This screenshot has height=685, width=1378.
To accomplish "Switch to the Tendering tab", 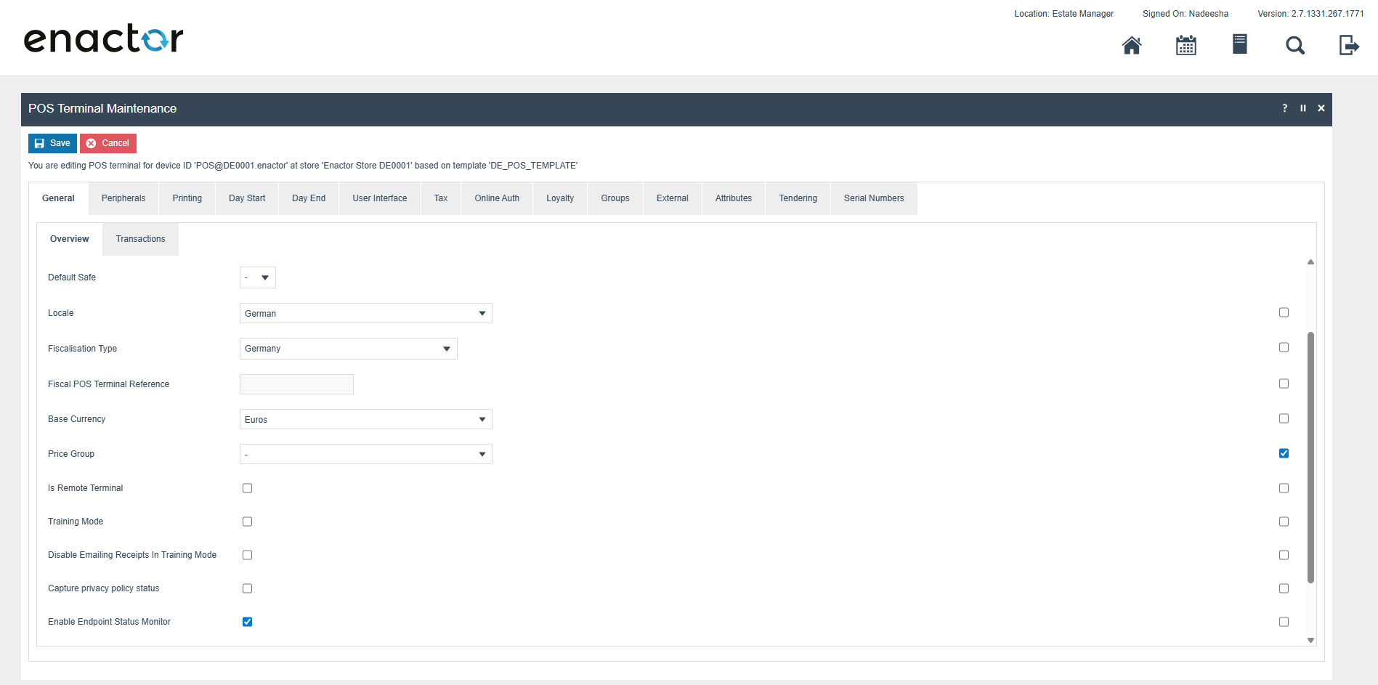I will pyautogui.click(x=798, y=198).
